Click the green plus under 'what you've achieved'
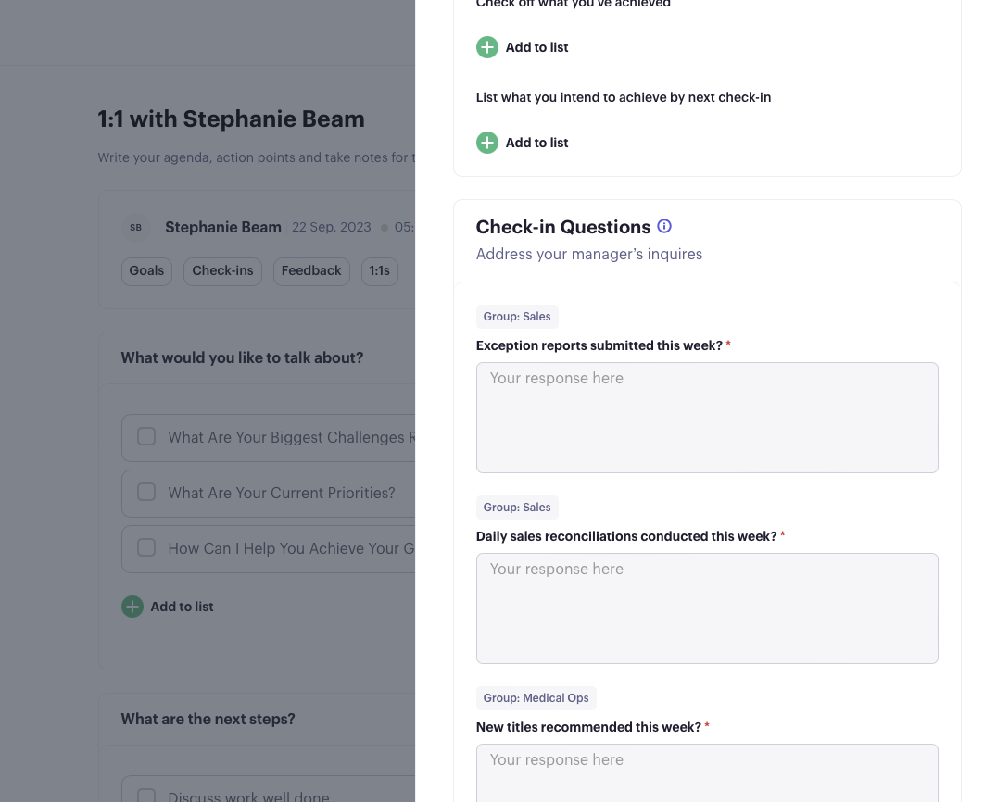This screenshot has height=802, width=984. pyautogui.click(x=487, y=47)
